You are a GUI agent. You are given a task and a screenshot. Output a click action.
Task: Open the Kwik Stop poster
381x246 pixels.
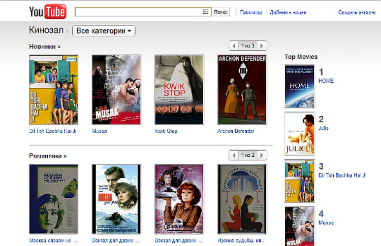tap(179, 90)
